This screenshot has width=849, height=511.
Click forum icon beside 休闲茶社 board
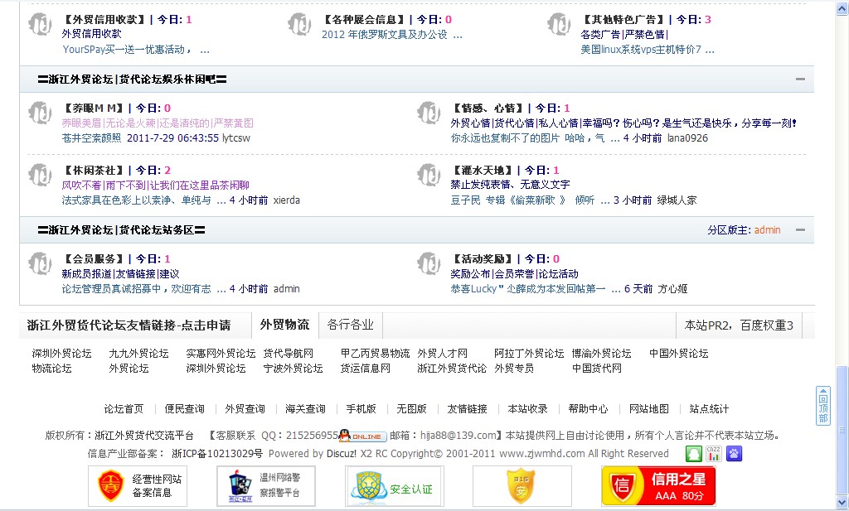[x=40, y=176]
